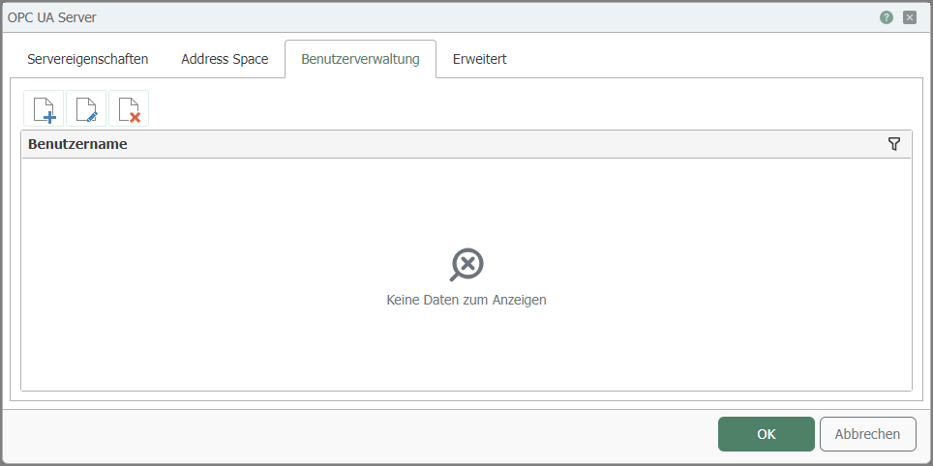
Task: Click blank toolbar space right of delete icon
Action: (484, 109)
